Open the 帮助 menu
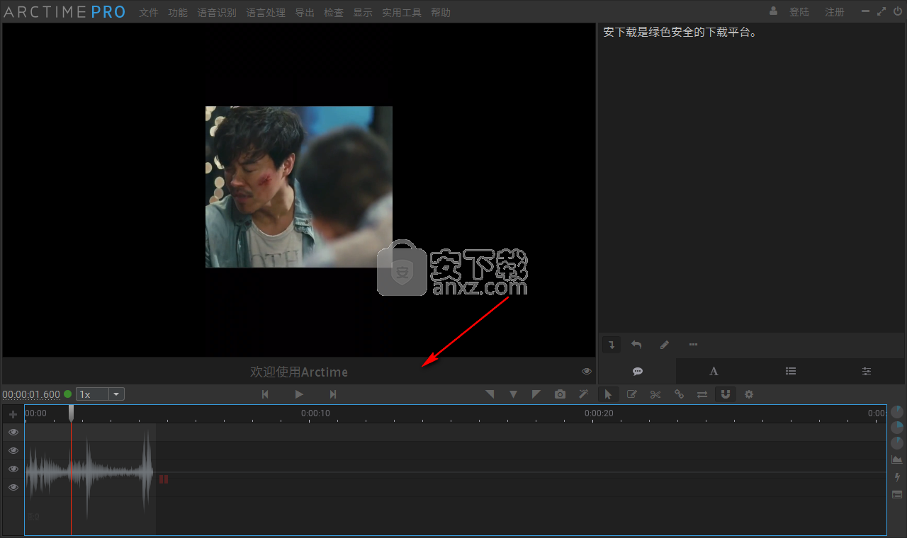The height and width of the screenshot is (538, 907). tap(441, 13)
